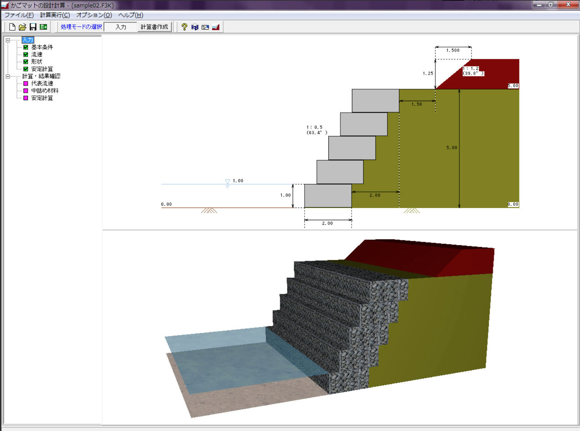Click the card-shaped icon in the toolbar
The height and width of the screenshot is (431, 580).
[205, 27]
